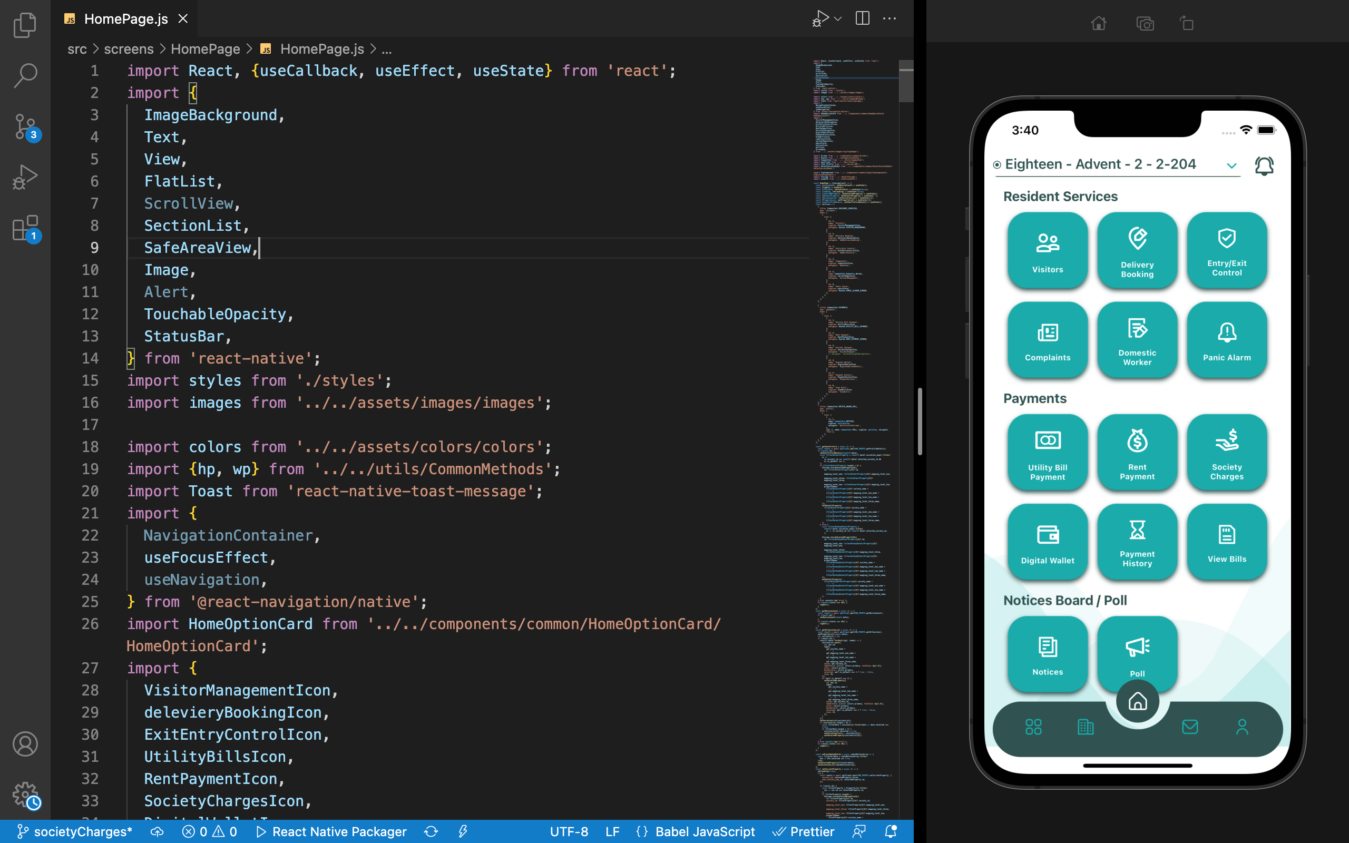This screenshot has height=843, width=1349.
Task: Tap the notification bell in the app
Action: pos(1264,165)
